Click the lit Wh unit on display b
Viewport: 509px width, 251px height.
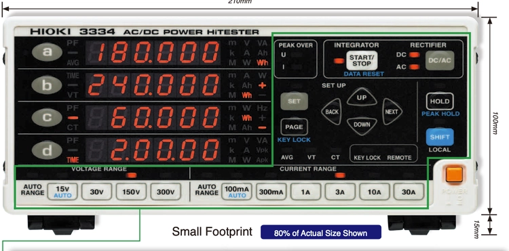point(247,95)
